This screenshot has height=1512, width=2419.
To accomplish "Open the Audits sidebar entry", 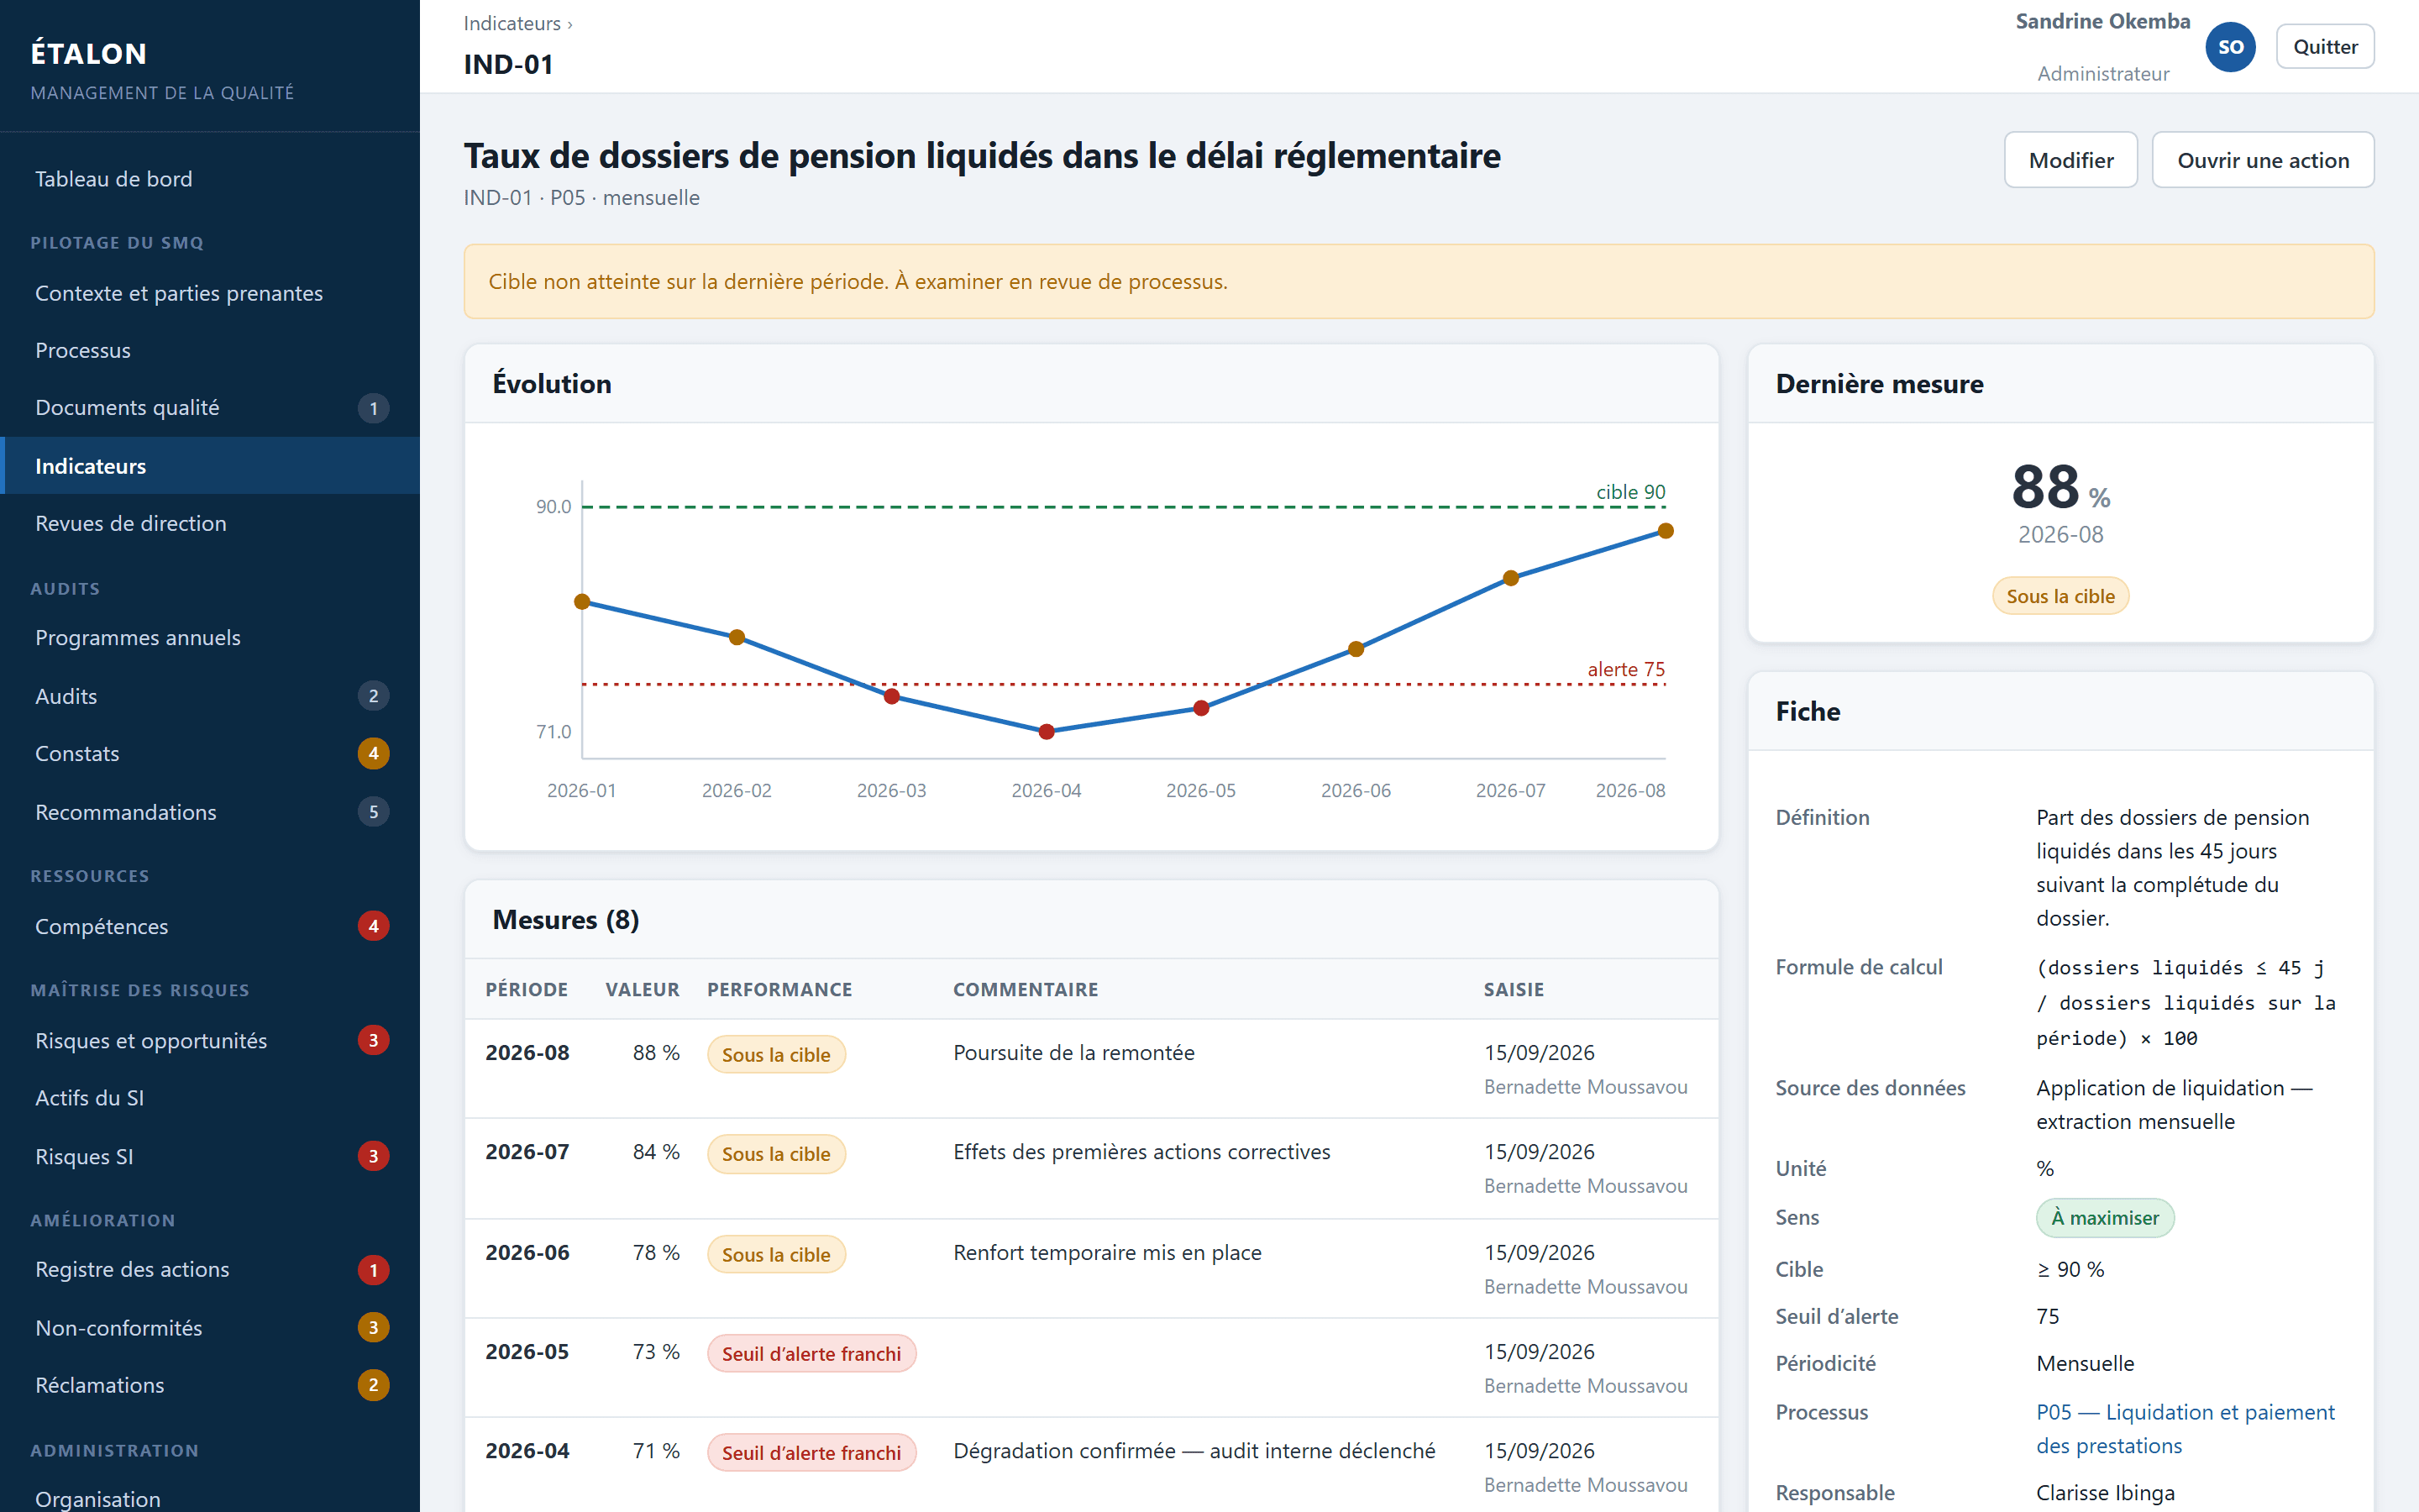I will 210,696.
